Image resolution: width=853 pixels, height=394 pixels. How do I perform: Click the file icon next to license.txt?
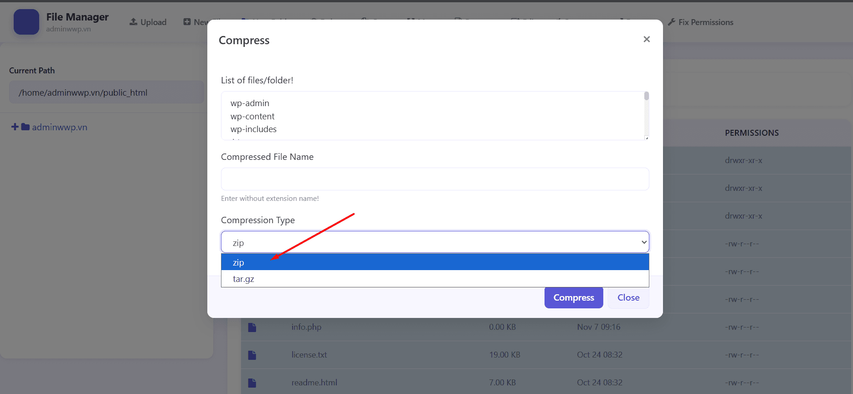coord(252,355)
